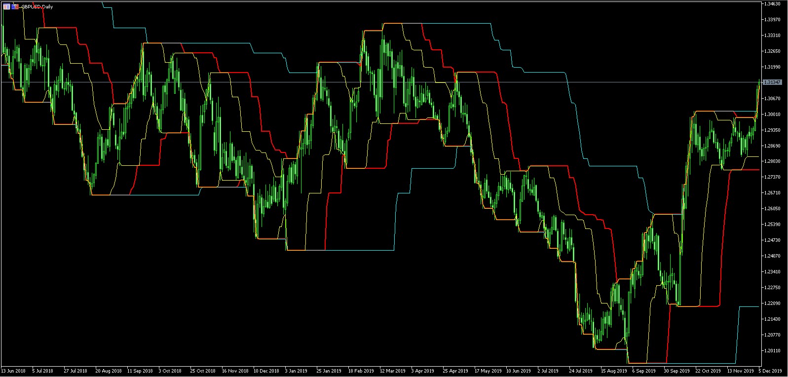This screenshot has width=788, height=377.
Task: Click the 5 Jul 2018 date label
Action: coord(43,371)
